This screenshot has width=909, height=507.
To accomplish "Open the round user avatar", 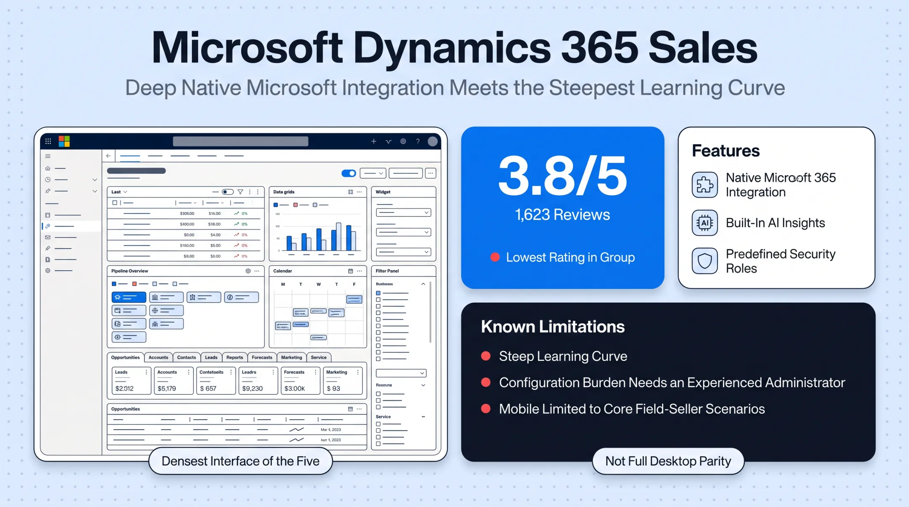I will click(x=433, y=141).
